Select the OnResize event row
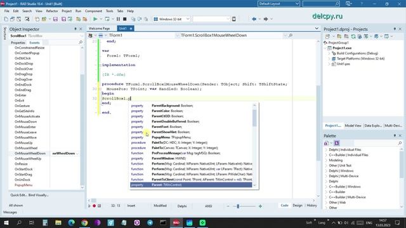Viewport: 406px width, 228px height. [46, 164]
